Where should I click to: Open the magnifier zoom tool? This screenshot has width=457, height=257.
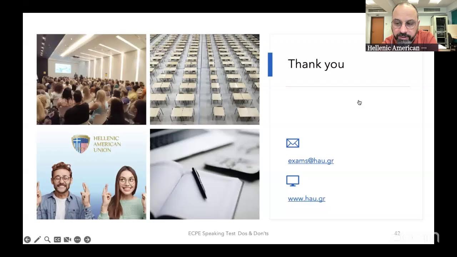[x=47, y=240]
